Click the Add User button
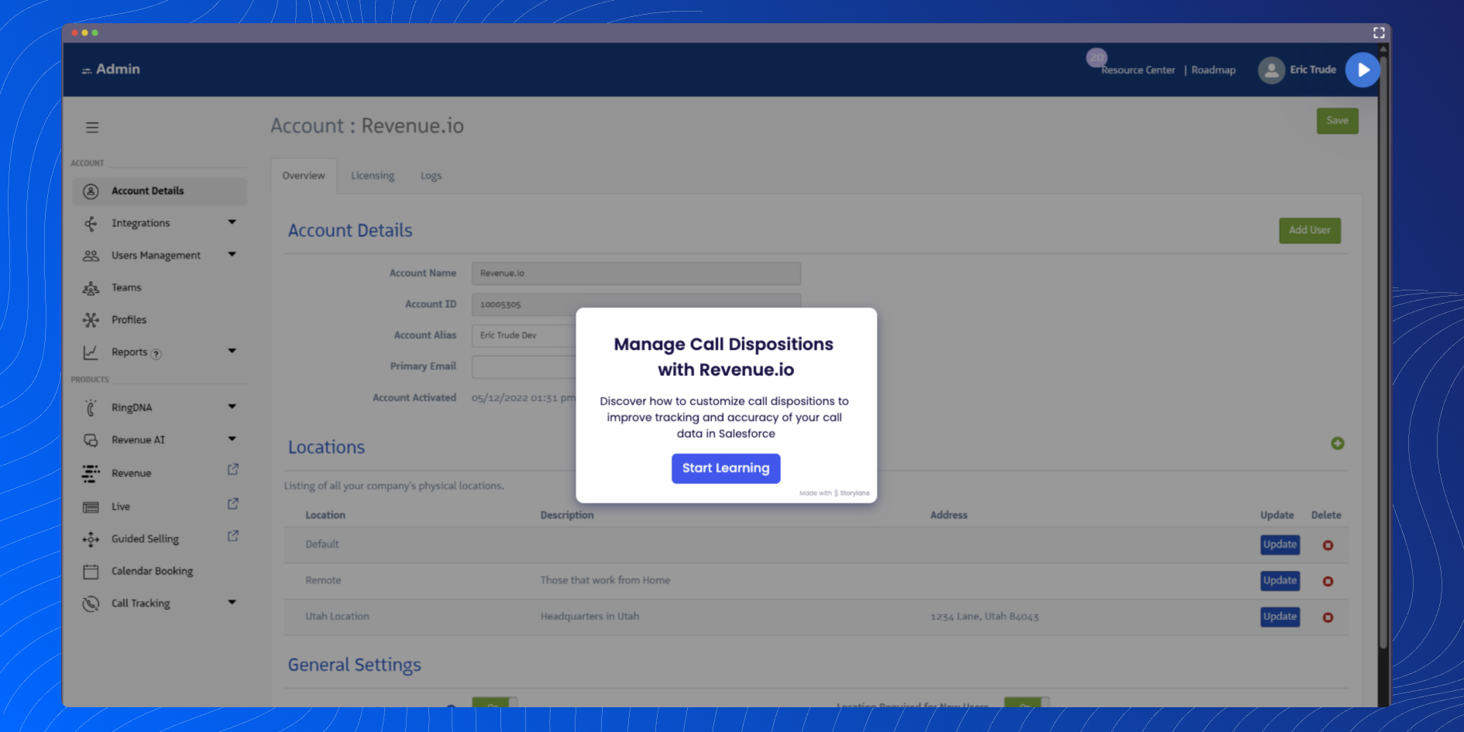The height and width of the screenshot is (732, 1464). [1309, 230]
